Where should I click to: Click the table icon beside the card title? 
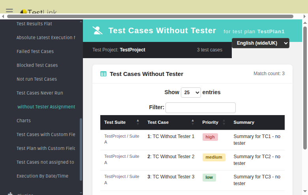[103, 74]
